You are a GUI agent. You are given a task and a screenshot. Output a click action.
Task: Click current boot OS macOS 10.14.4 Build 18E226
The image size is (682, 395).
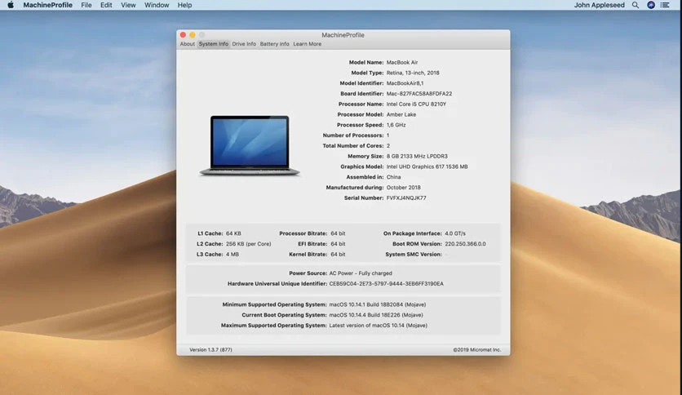point(376,315)
